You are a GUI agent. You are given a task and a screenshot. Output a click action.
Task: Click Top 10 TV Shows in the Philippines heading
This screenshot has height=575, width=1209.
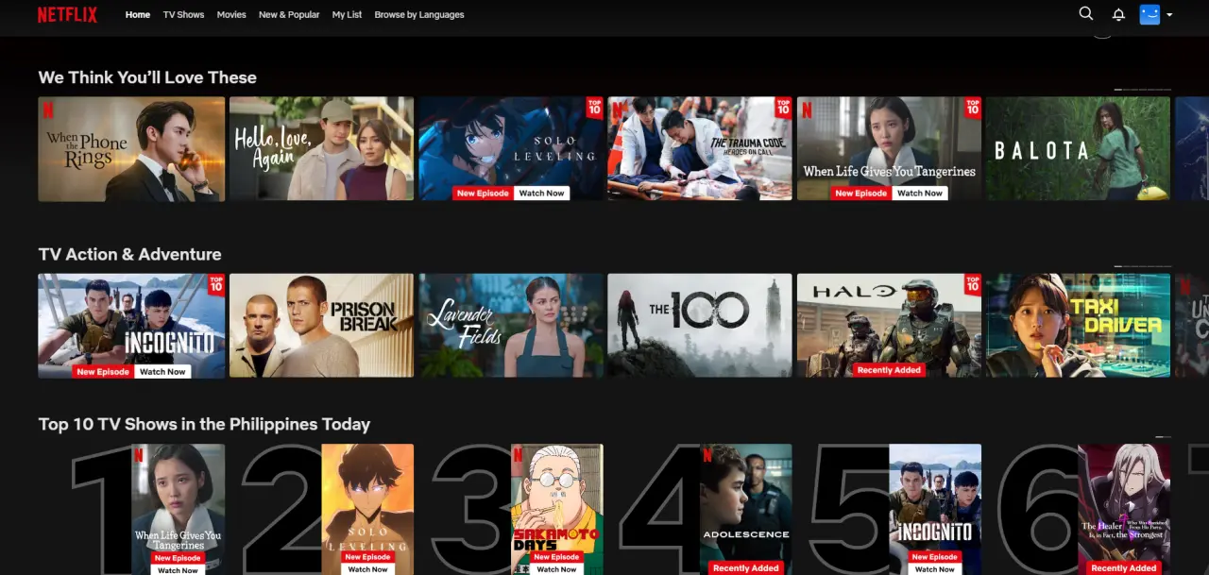(204, 424)
